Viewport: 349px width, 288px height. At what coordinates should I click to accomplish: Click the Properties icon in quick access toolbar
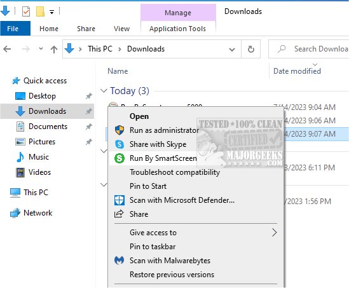point(26,11)
